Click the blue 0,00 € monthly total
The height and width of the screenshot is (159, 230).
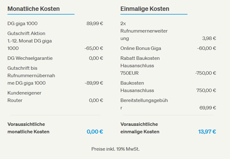(95, 131)
